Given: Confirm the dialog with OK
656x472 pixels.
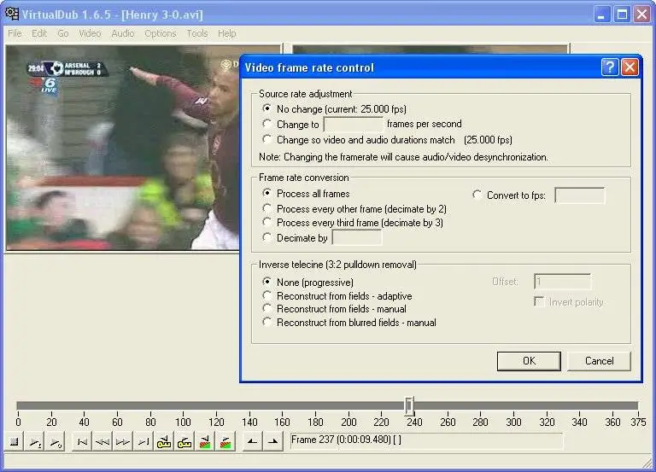Looking at the screenshot, I should pyautogui.click(x=529, y=361).
